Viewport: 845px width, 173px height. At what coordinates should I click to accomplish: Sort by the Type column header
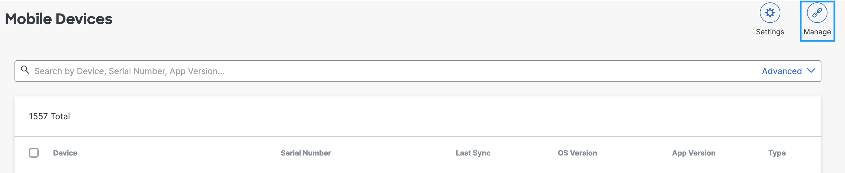[x=776, y=153]
